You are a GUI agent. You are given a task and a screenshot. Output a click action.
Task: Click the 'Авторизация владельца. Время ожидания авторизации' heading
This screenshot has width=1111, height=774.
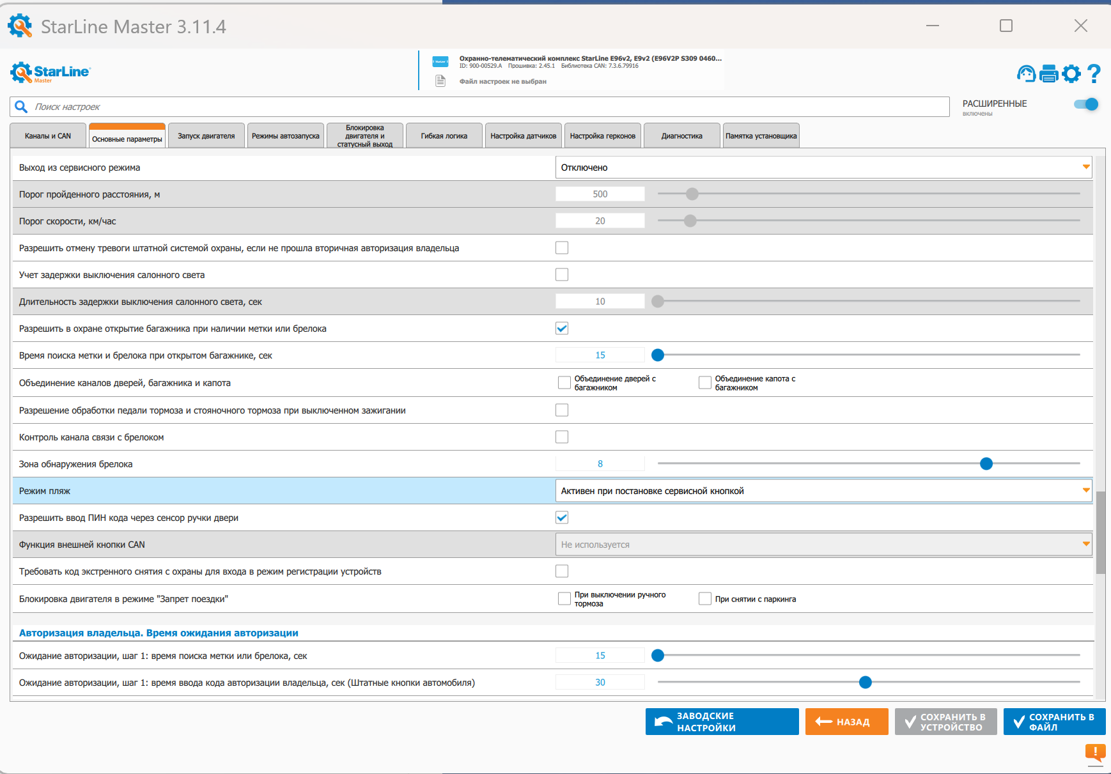[159, 633]
